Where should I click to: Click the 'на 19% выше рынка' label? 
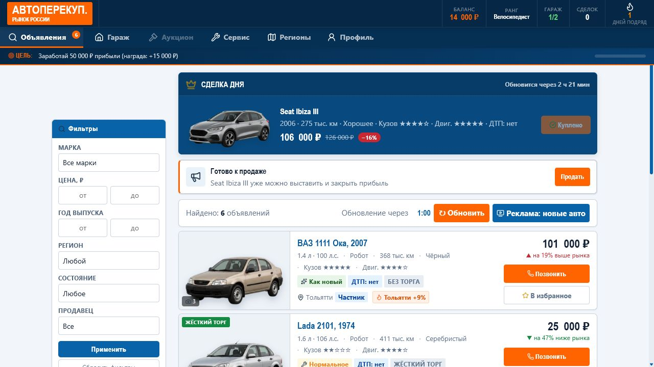pos(557,255)
